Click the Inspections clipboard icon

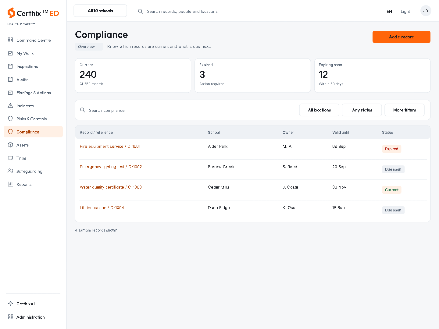coord(10,66)
